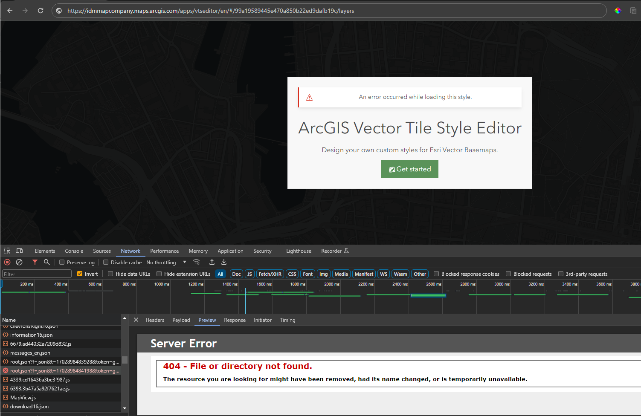The image size is (641, 416).
Task: Open the Timing tab
Action: tap(287, 320)
